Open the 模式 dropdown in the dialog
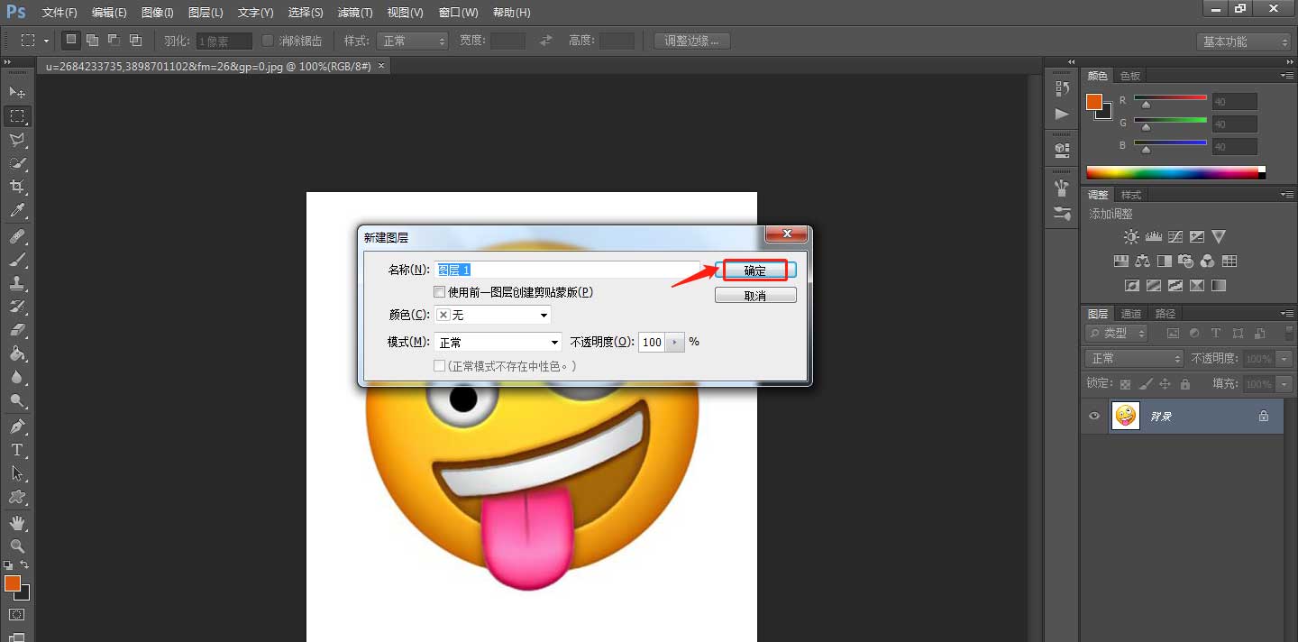Viewport: 1298px width, 642px height. [497, 342]
